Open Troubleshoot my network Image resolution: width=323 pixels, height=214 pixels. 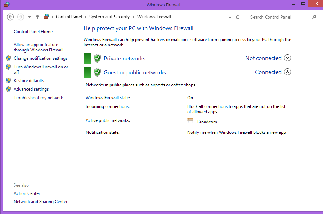point(38,98)
